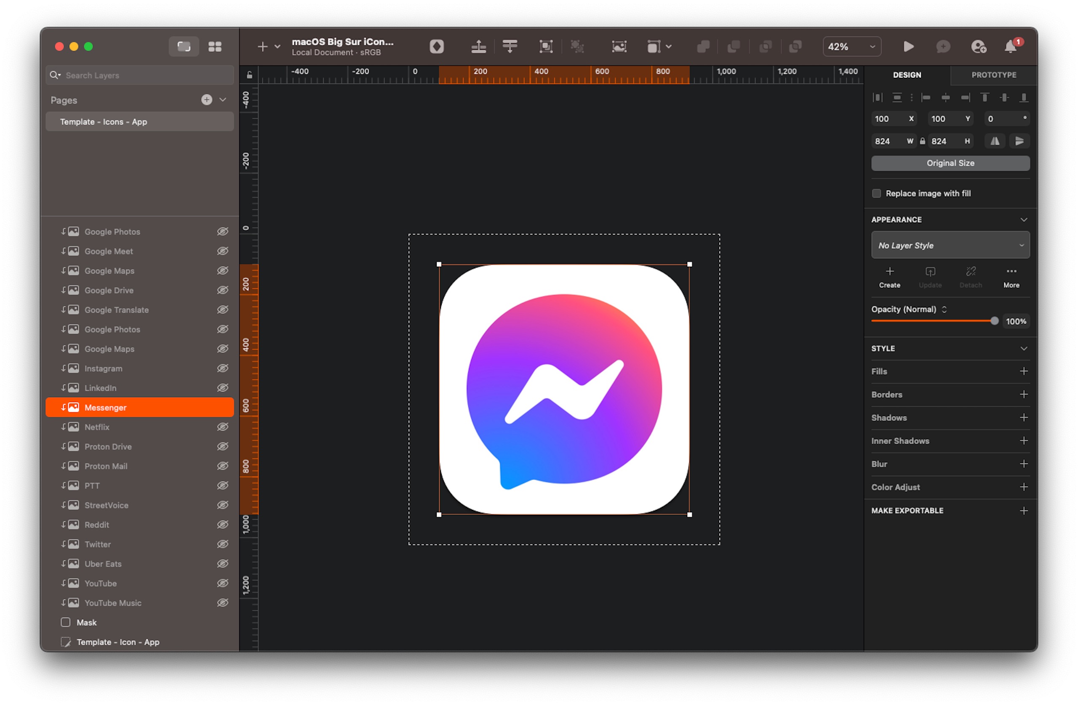1078x705 pixels.
Task: Click align horizontal centers icon
Action: tap(945, 98)
